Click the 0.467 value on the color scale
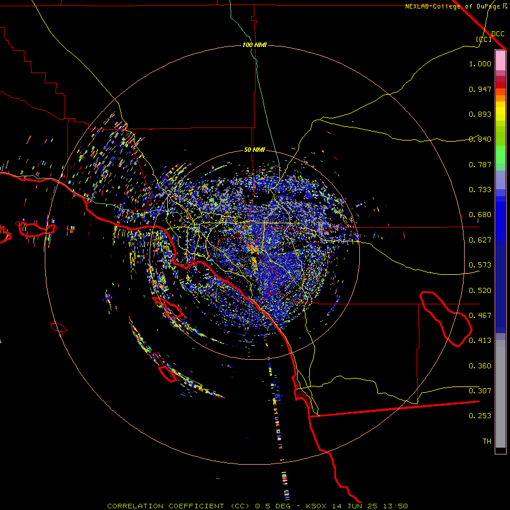This screenshot has height=510, width=510. (x=480, y=316)
